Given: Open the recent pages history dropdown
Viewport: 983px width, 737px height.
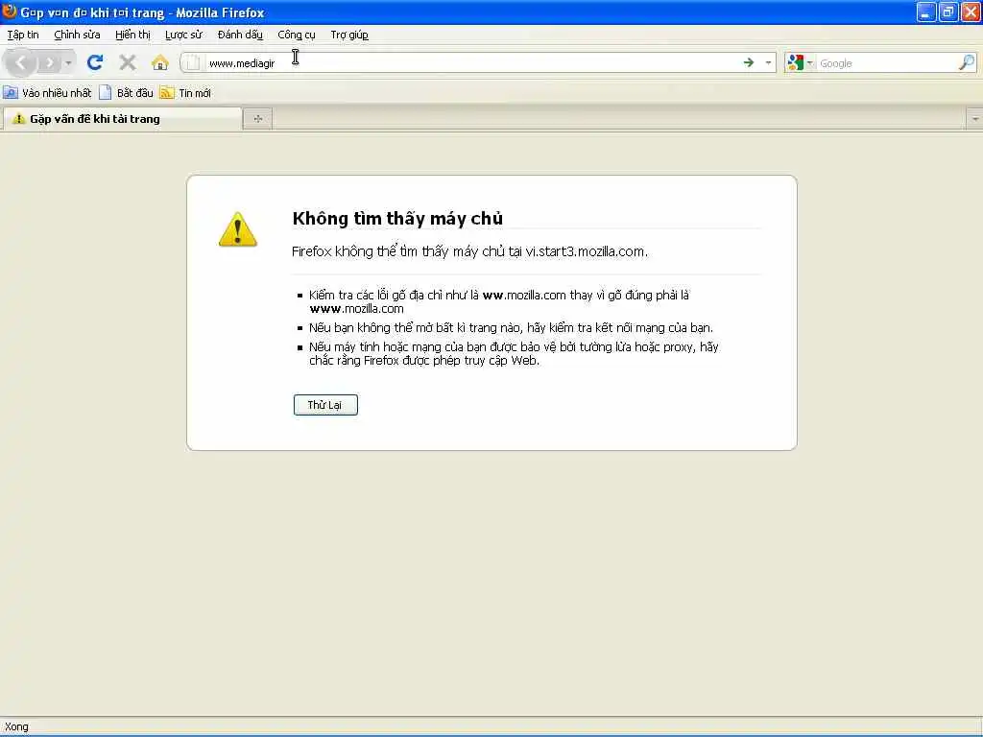Looking at the screenshot, I should coord(68,62).
